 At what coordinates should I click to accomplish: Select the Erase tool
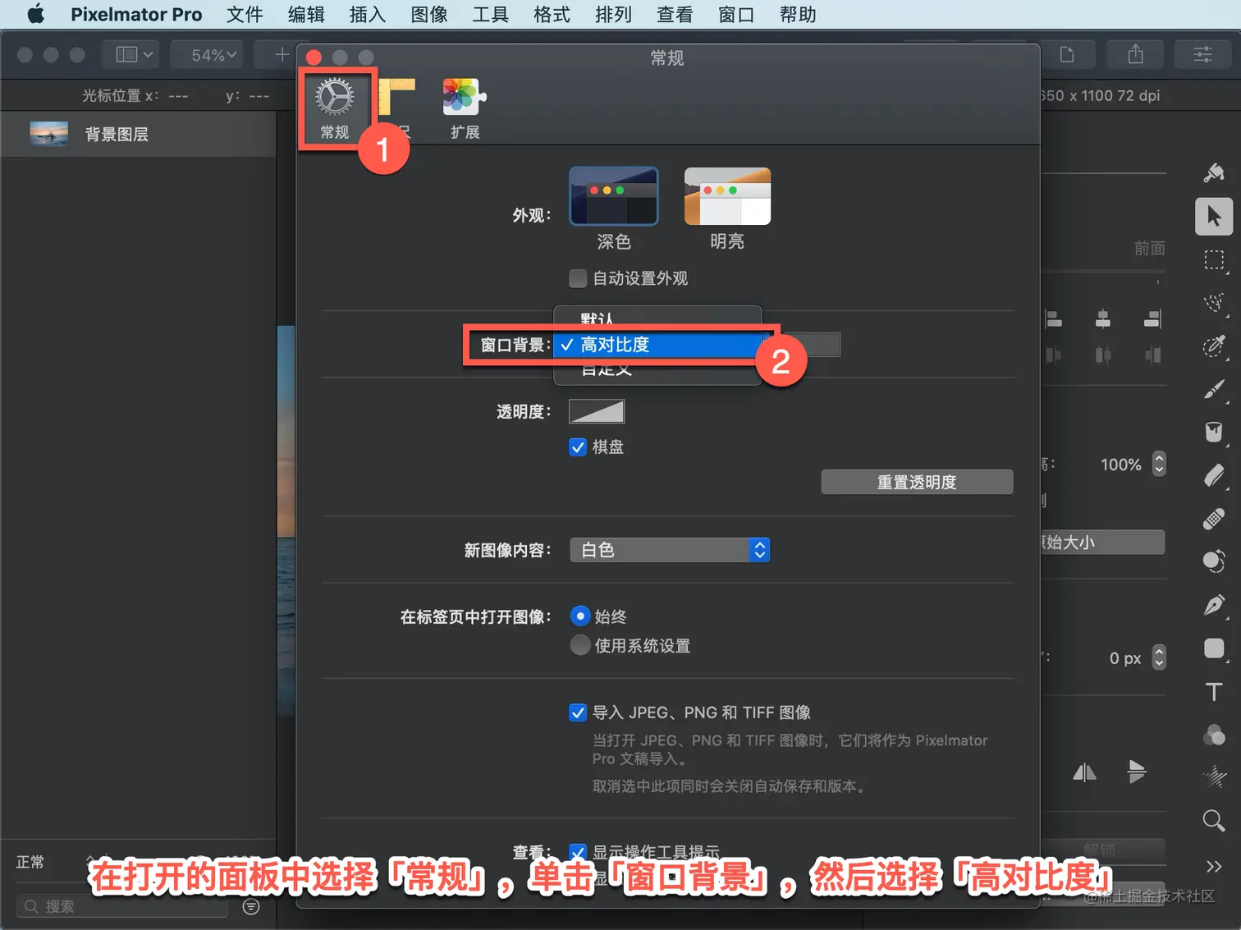[1214, 475]
